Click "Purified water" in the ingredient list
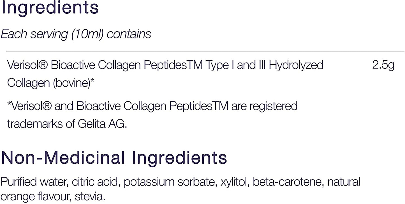This screenshot has height=204, width=405. coord(34,182)
